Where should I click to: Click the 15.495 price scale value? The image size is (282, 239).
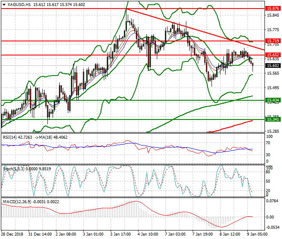pyautogui.click(x=273, y=88)
